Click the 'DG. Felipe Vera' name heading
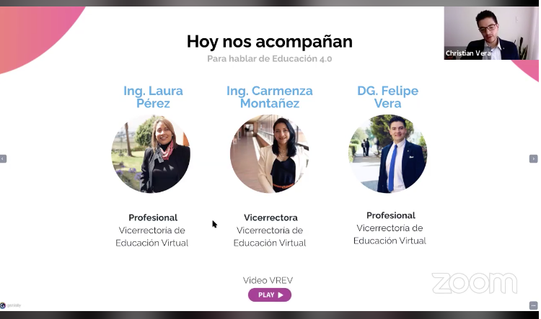 click(x=388, y=96)
